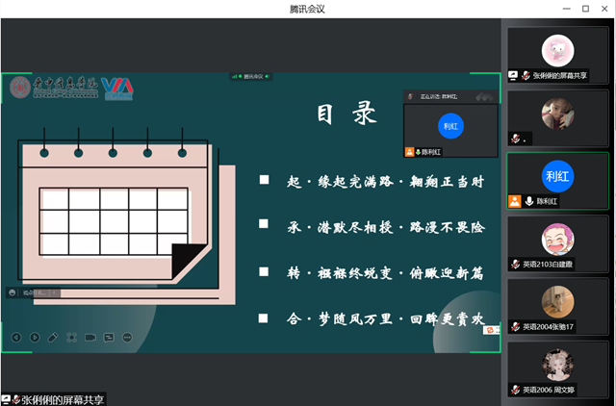Click the bottom-left muted microphone icon
The width and height of the screenshot is (616, 406).
(x=16, y=399)
